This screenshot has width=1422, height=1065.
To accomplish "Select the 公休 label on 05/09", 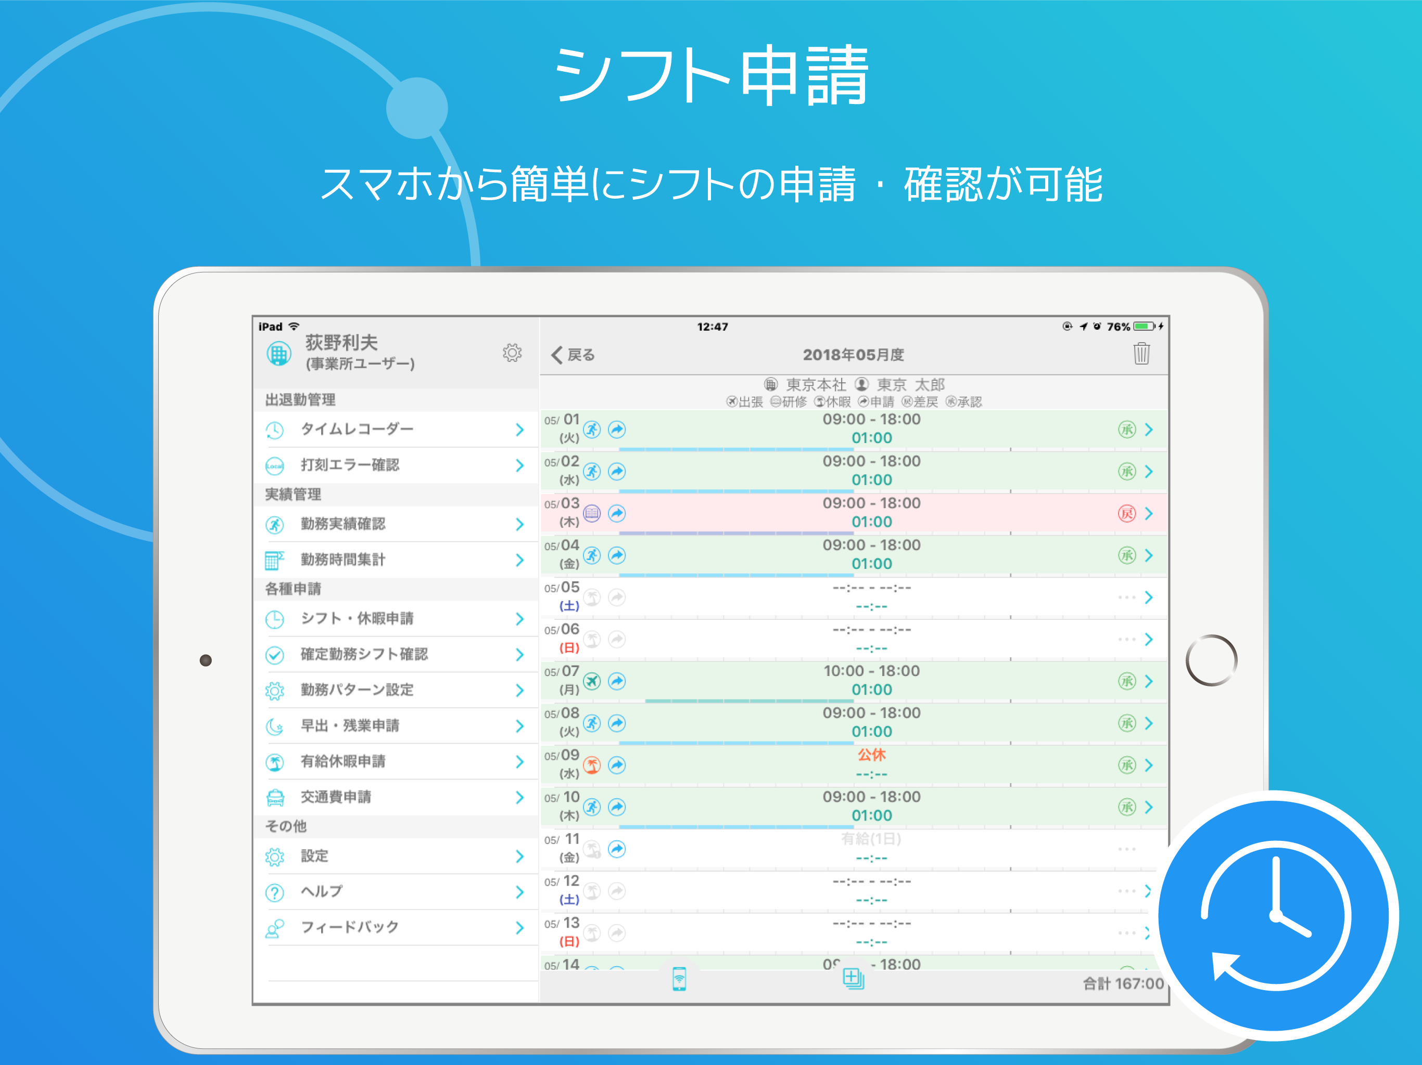I will coord(872,755).
